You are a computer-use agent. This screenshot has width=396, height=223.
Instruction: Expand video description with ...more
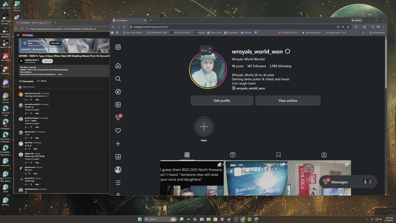(59, 74)
